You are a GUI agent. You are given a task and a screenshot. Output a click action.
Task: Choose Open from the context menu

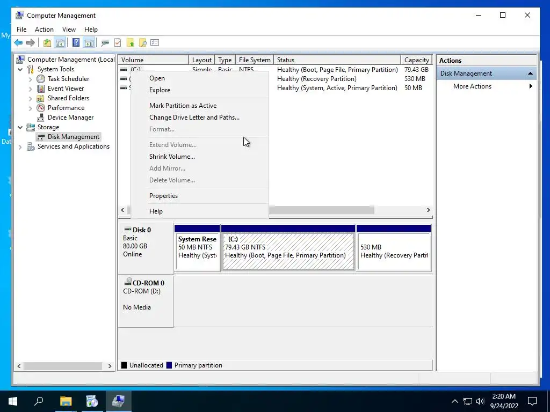click(x=199, y=78)
